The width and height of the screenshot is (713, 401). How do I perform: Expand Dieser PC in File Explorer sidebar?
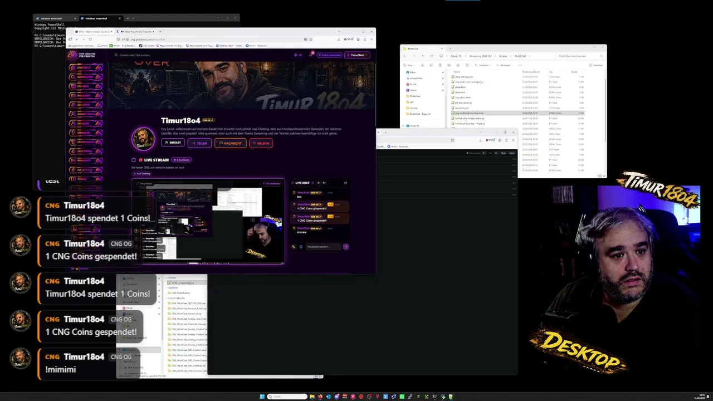(404, 125)
